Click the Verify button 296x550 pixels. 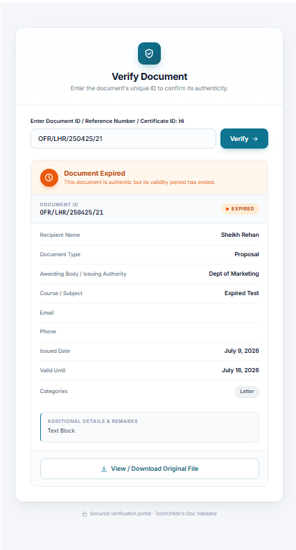click(x=244, y=139)
